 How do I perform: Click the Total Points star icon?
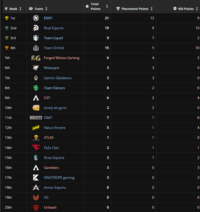click(x=87, y=6)
